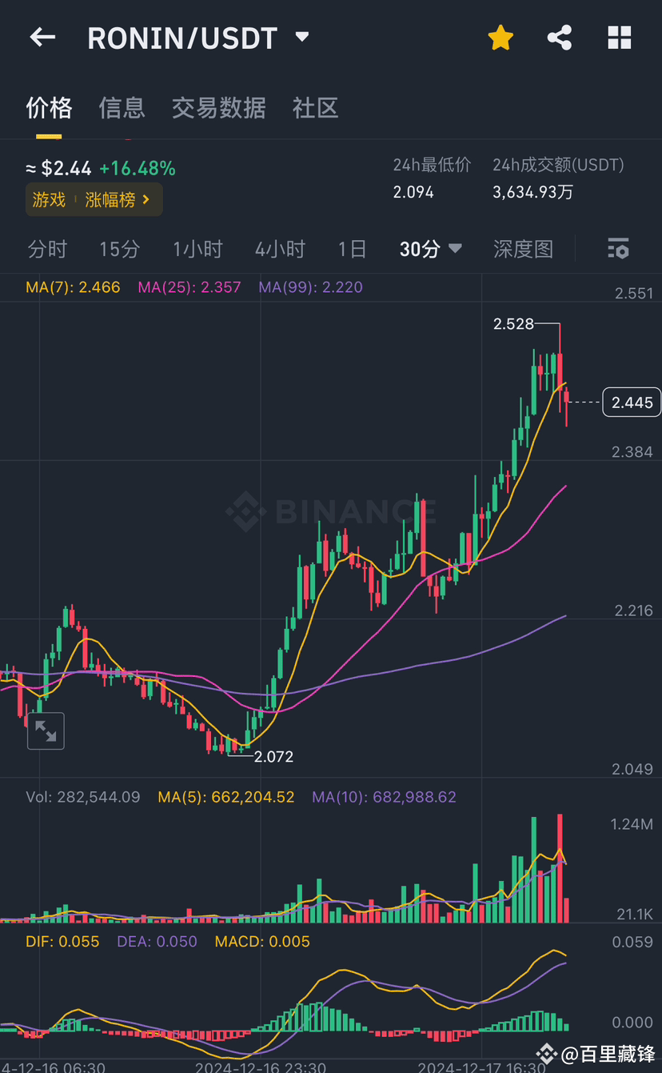Select the 1小时 timeframe
Image resolution: width=662 pixels, height=1073 pixels.
pyautogui.click(x=197, y=249)
